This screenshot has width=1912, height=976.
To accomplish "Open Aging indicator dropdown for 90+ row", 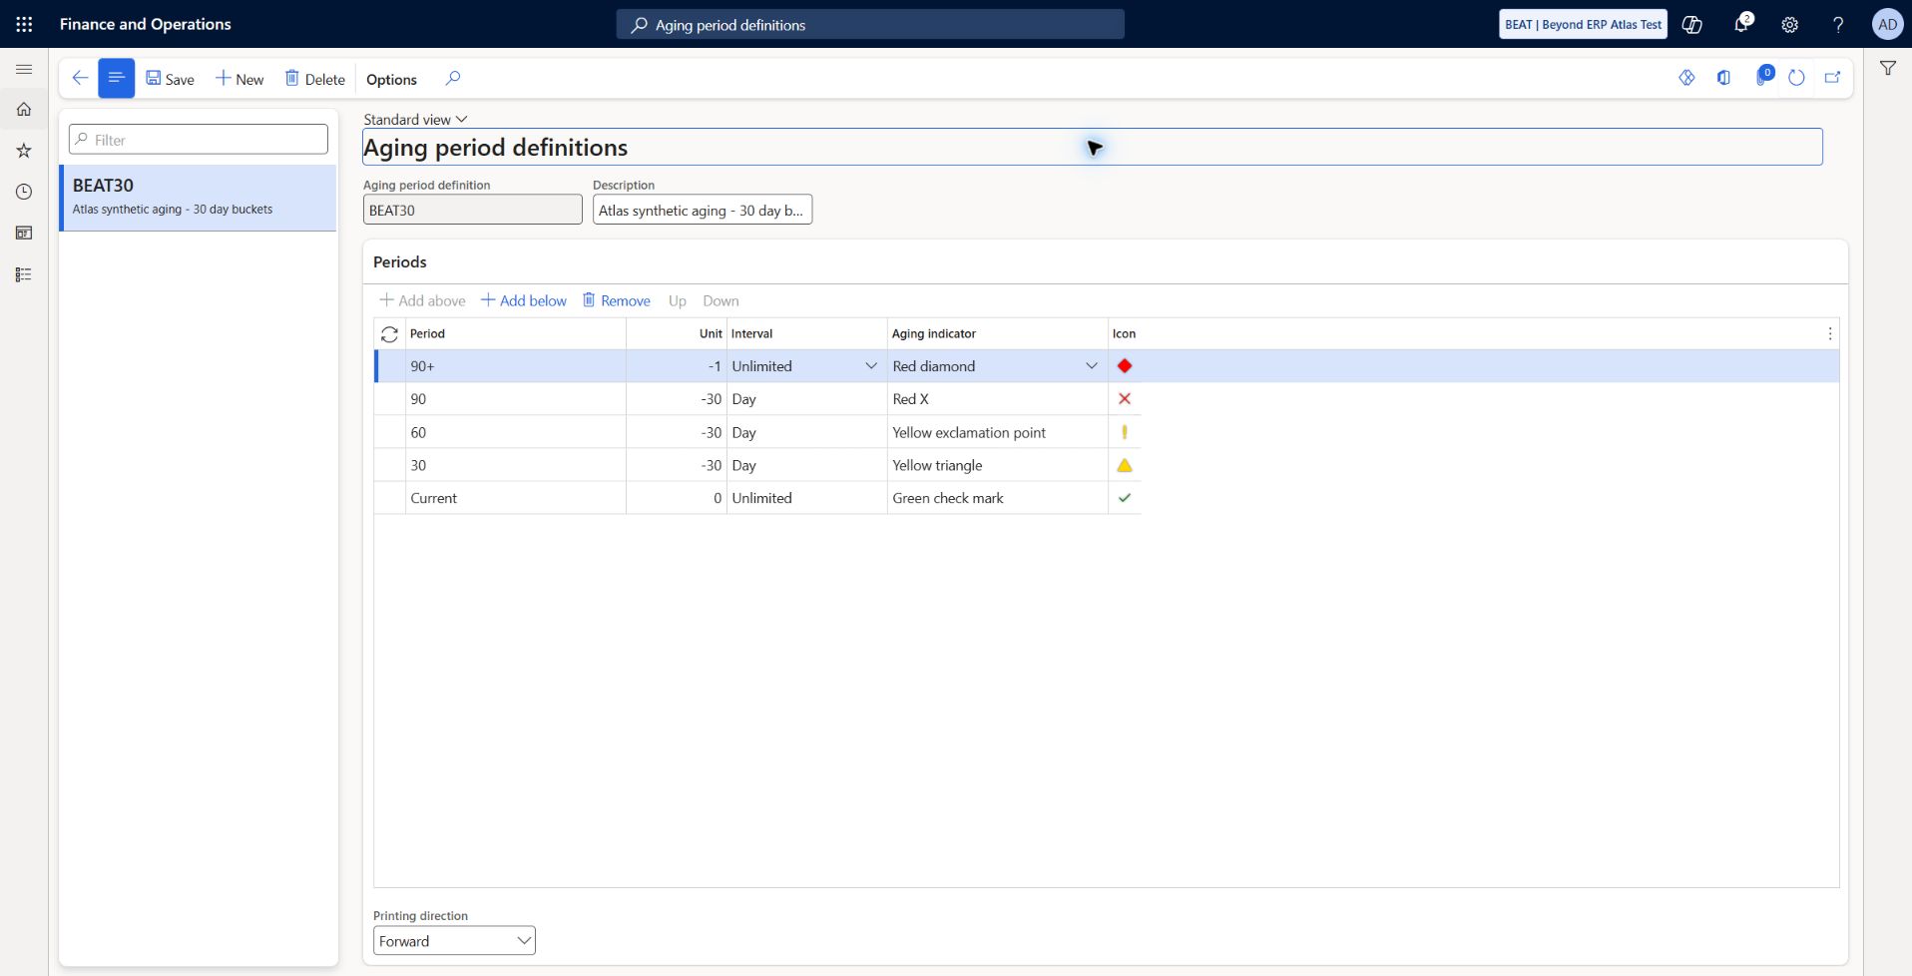I will point(1092,366).
